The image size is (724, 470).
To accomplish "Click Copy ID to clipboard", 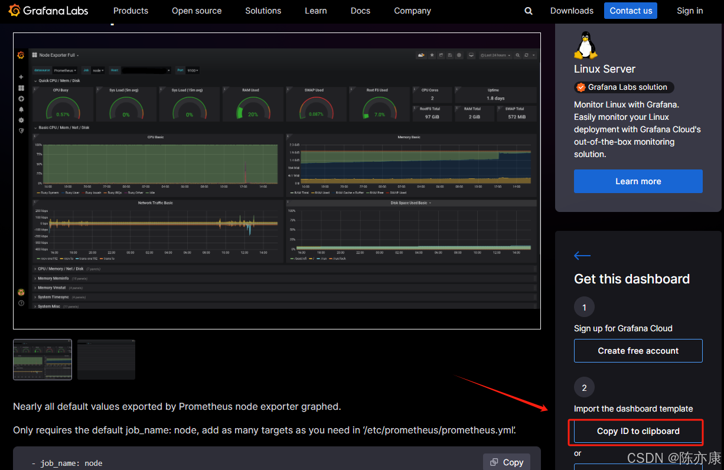I will point(638,431).
